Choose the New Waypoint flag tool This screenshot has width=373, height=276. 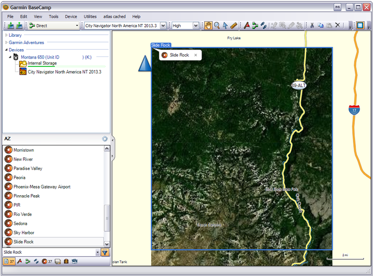(247, 25)
